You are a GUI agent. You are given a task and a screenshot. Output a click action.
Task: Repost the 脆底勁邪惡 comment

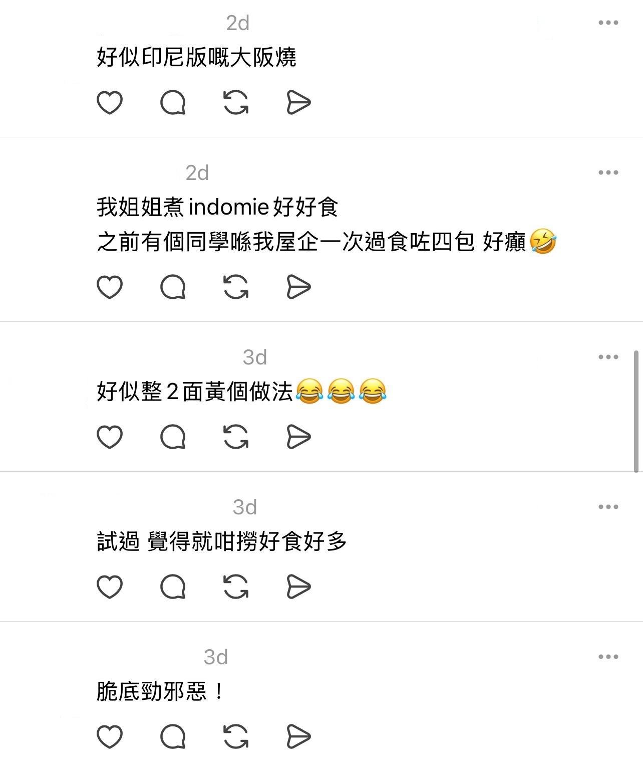236,736
